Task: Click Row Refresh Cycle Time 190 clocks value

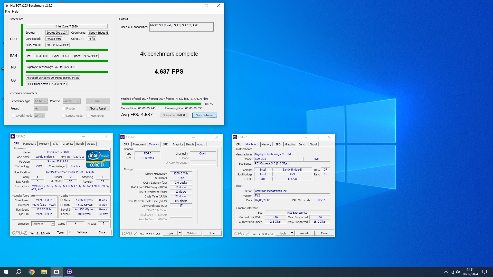Action: [181, 201]
